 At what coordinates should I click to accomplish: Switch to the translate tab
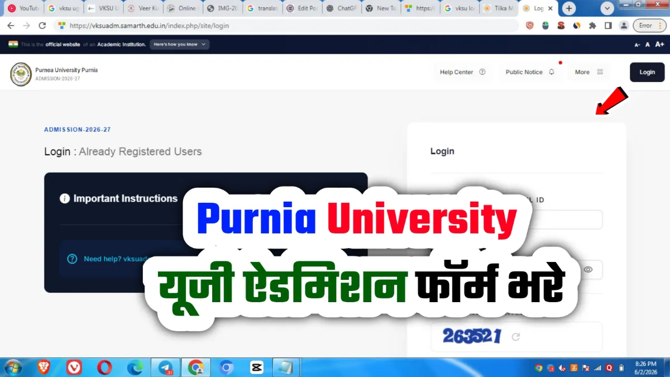point(262,8)
